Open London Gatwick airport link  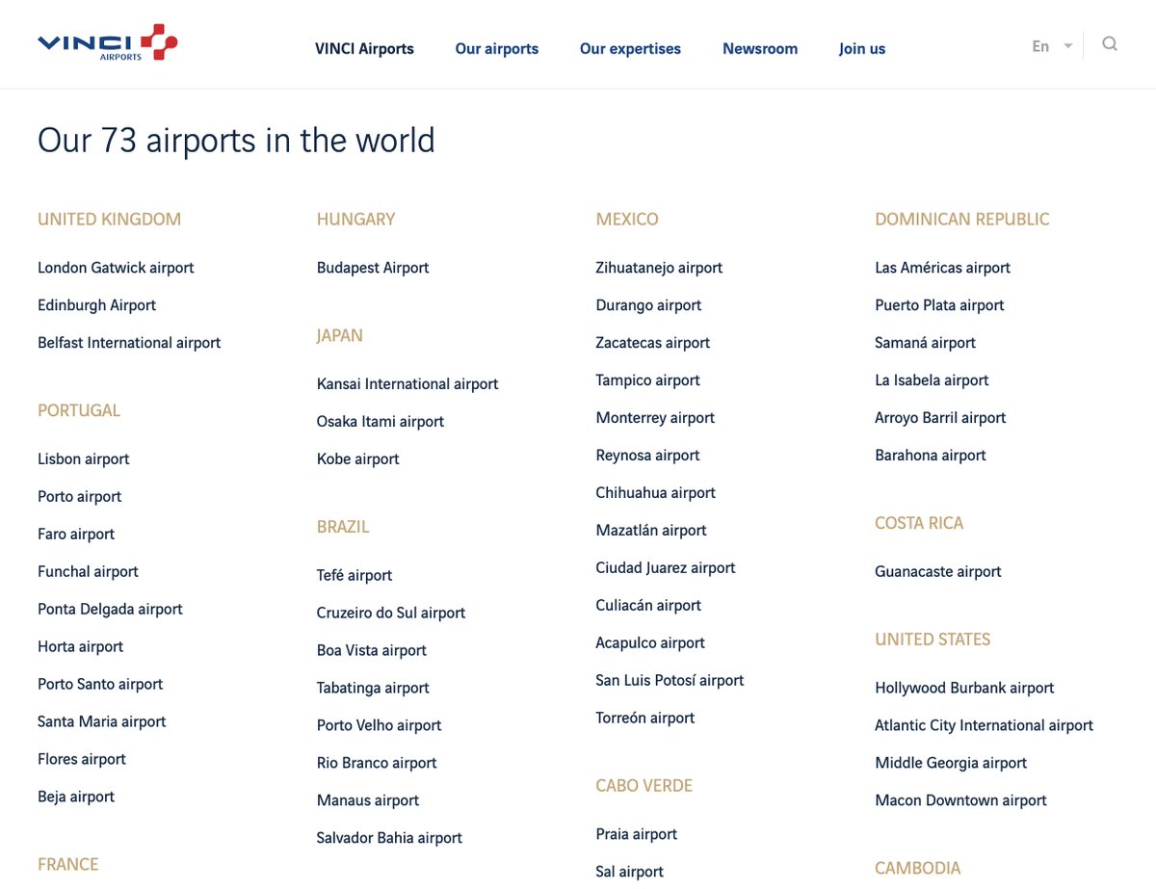tap(116, 268)
